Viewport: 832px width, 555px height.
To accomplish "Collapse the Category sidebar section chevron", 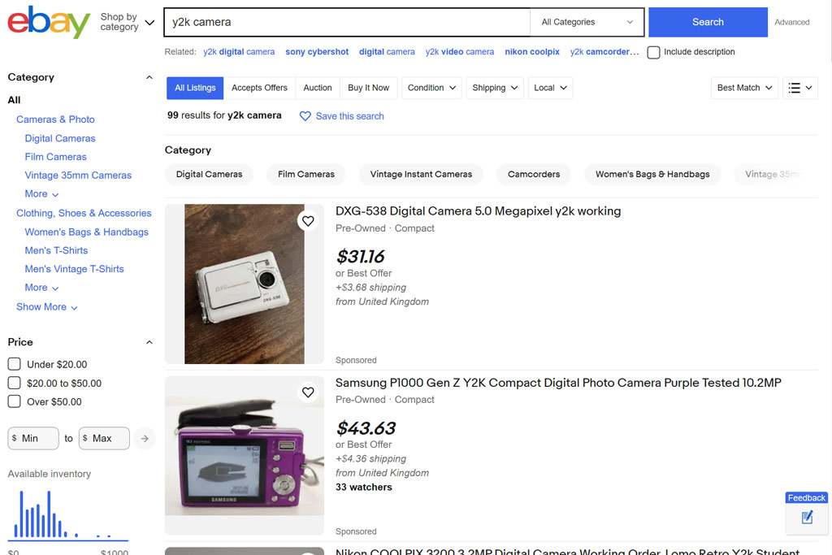I will [x=149, y=78].
